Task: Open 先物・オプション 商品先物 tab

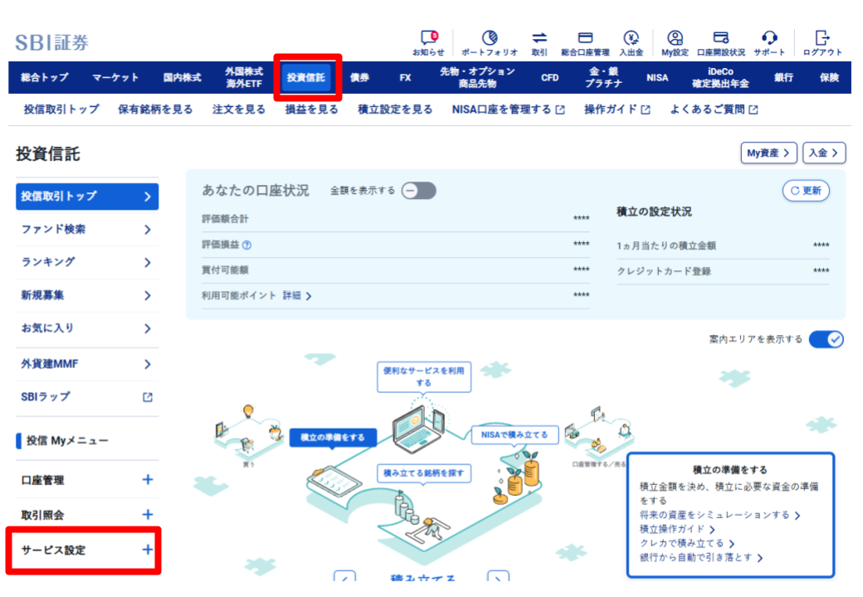Action: pyautogui.click(x=477, y=77)
